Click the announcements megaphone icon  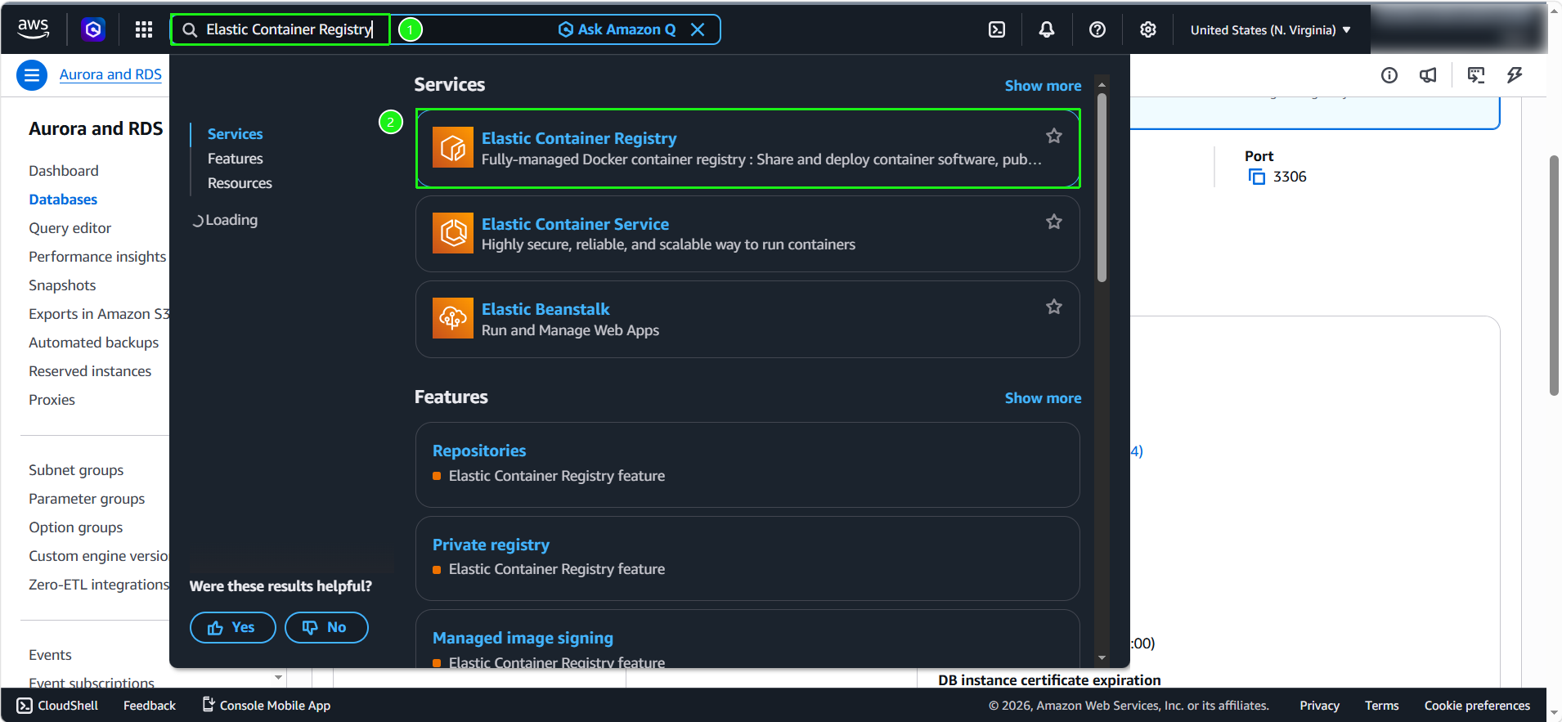click(1428, 75)
